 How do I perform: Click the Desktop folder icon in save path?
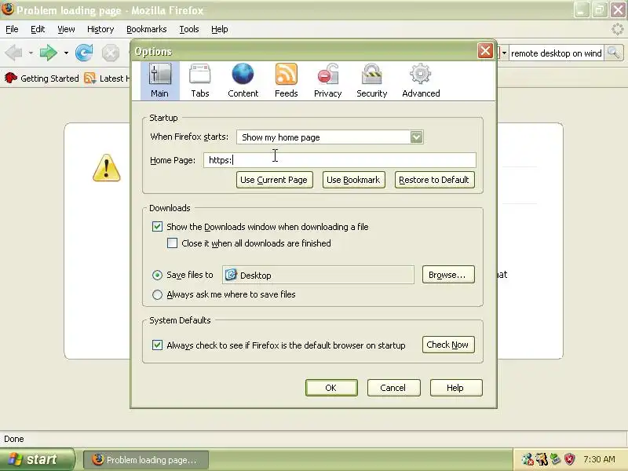tap(231, 275)
